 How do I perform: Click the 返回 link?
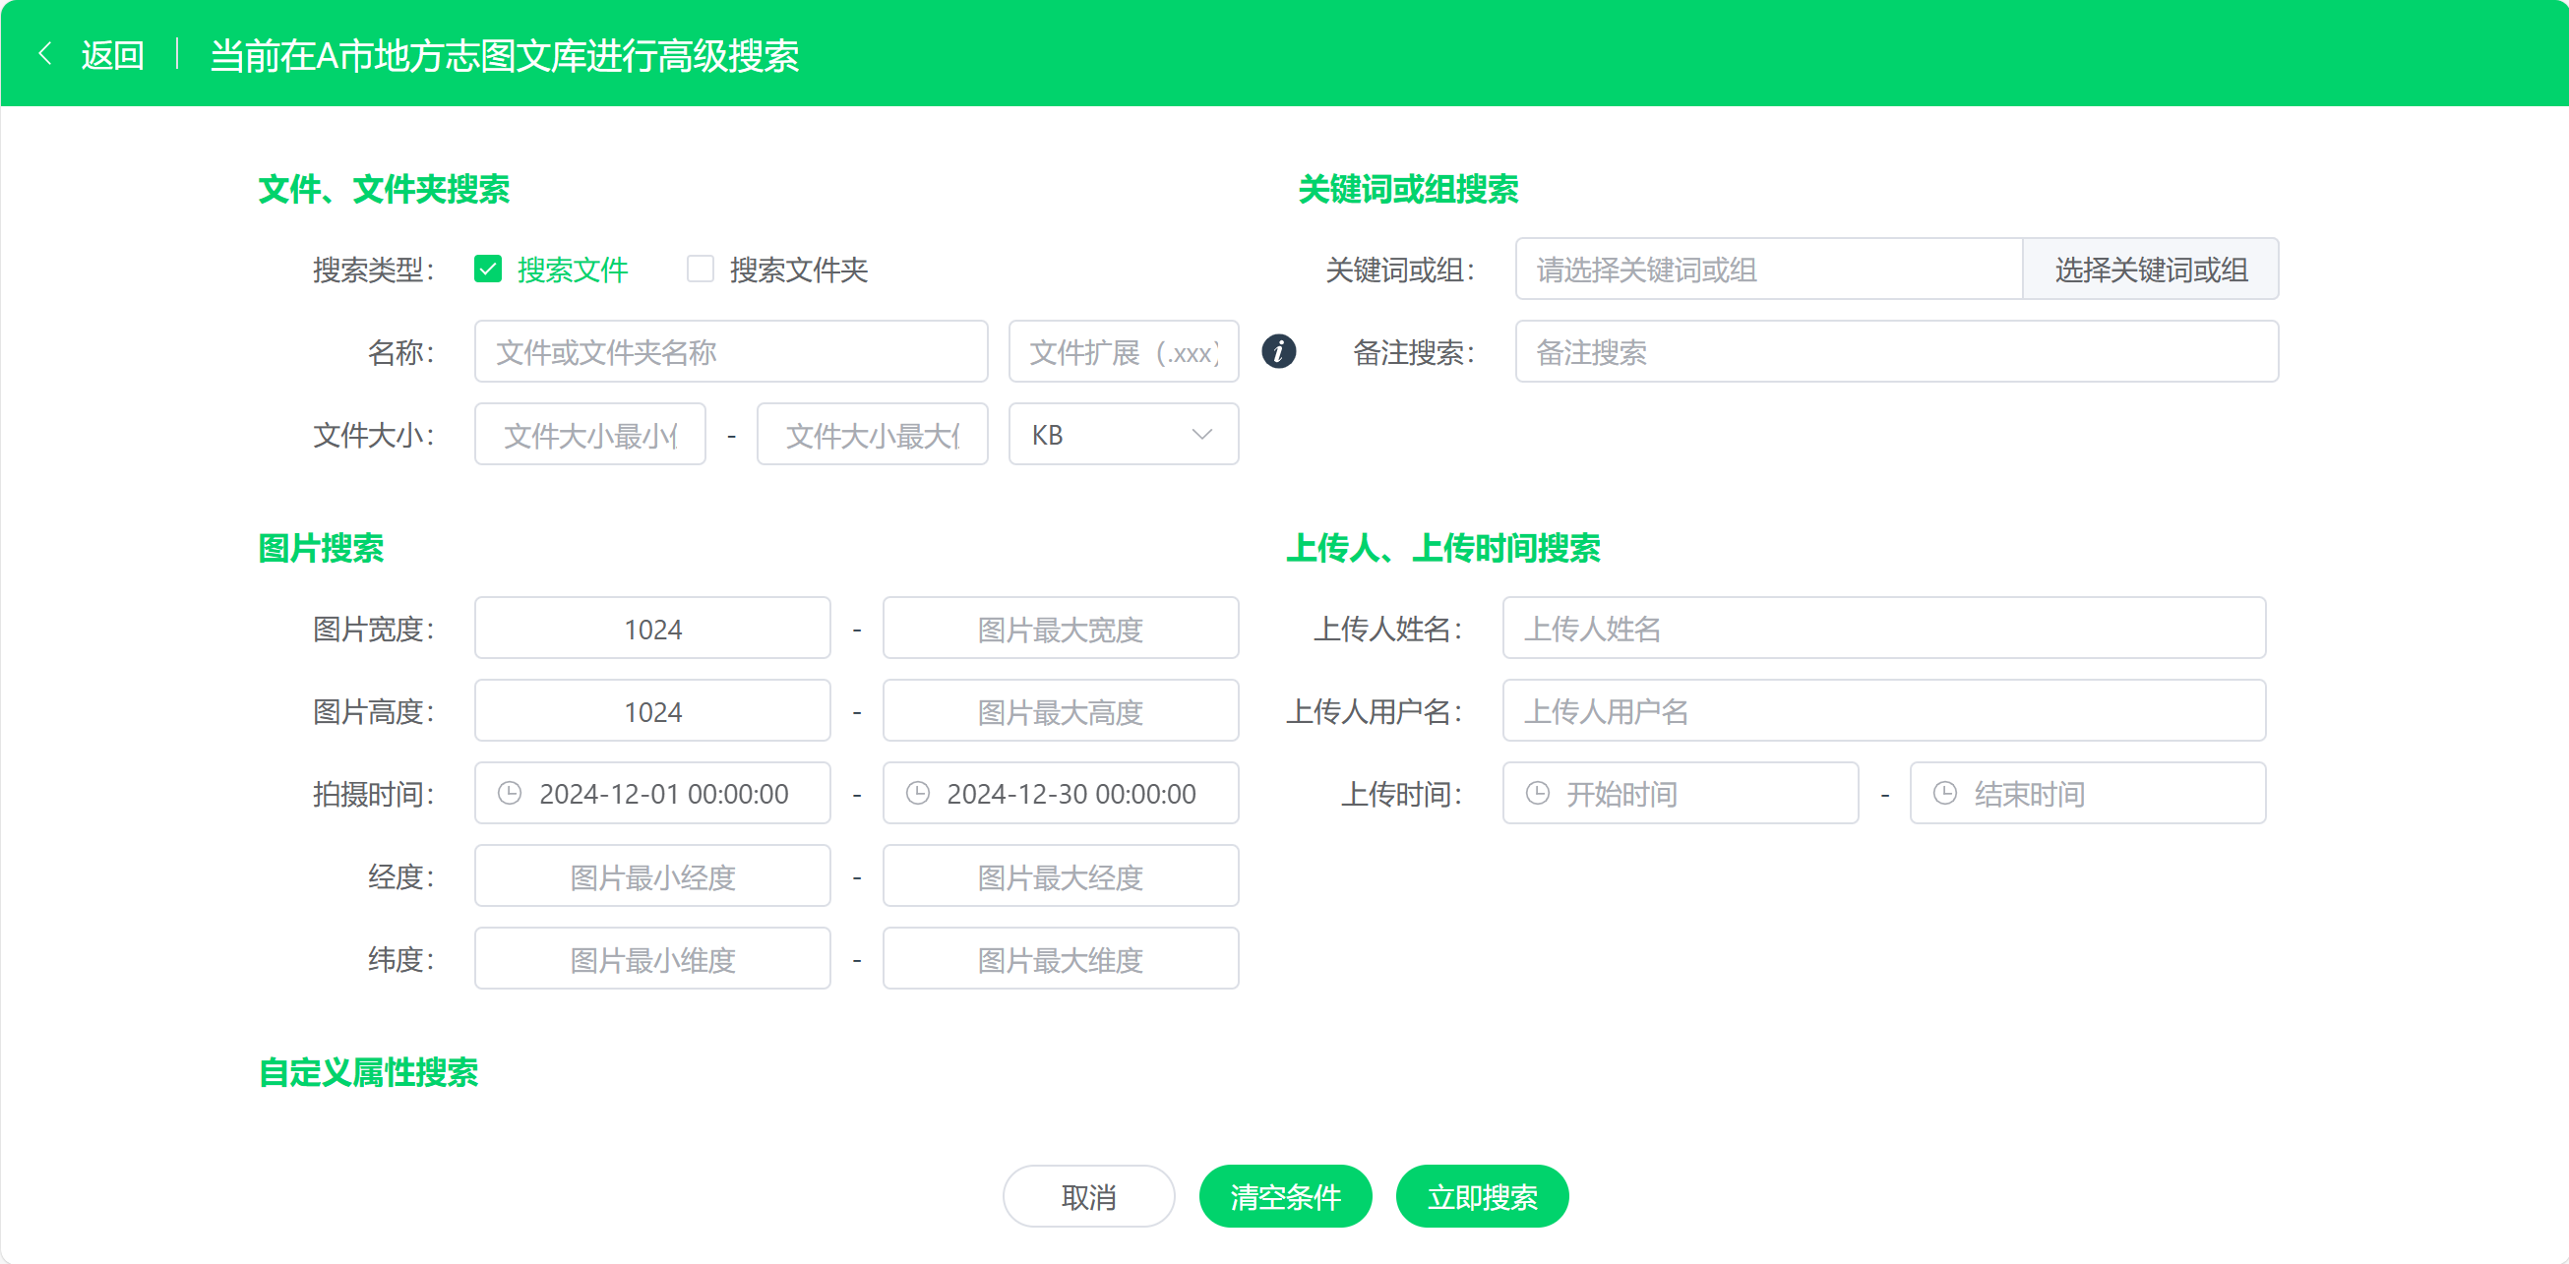click(112, 55)
